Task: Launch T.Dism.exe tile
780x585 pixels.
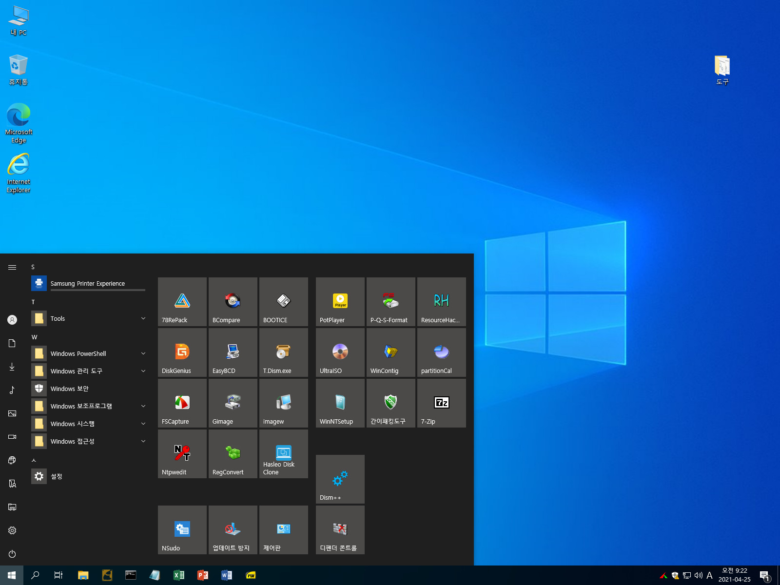Action: point(284,352)
